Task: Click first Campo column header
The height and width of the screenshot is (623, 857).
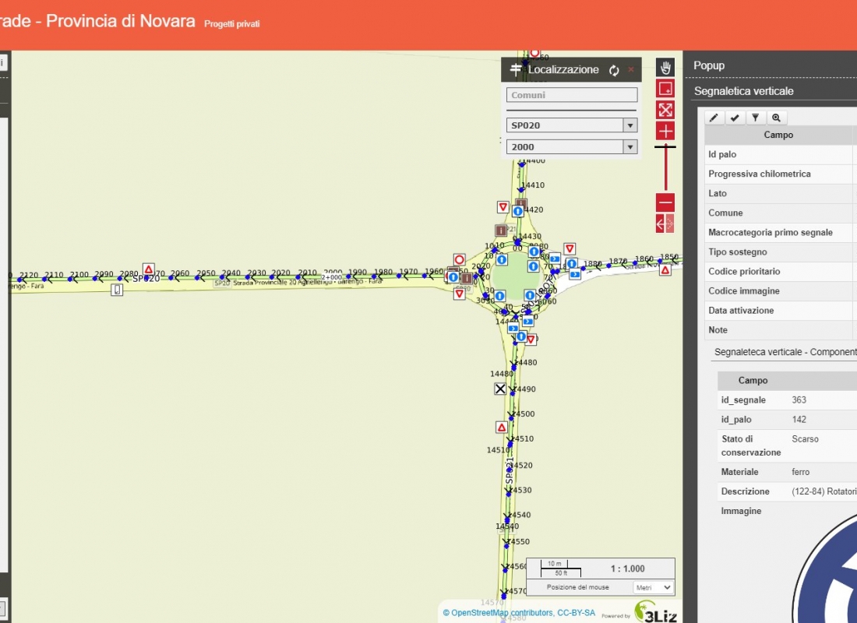Action: point(778,135)
